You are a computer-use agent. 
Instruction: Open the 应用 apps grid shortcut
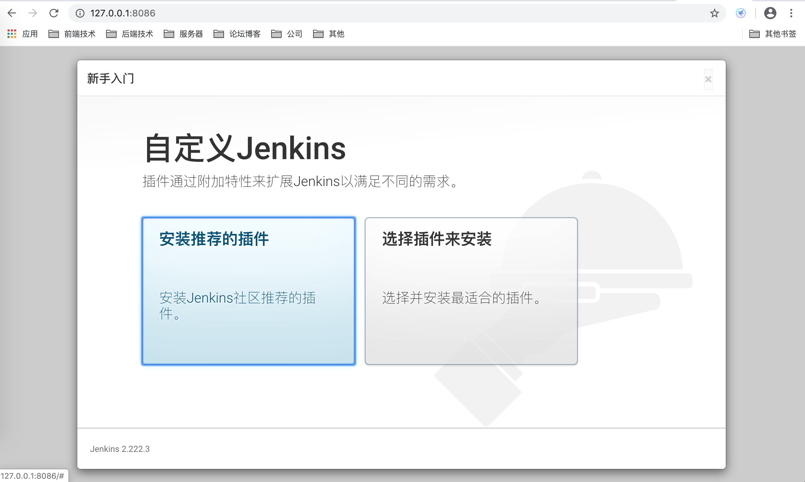(x=22, y=34)
